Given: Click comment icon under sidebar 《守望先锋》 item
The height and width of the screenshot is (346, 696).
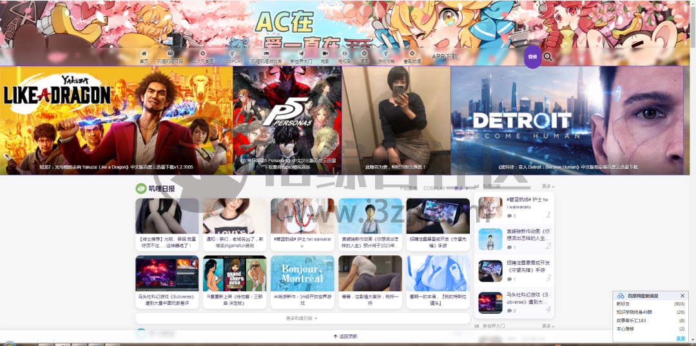Looking at the screenshot, I should point(509,280).
